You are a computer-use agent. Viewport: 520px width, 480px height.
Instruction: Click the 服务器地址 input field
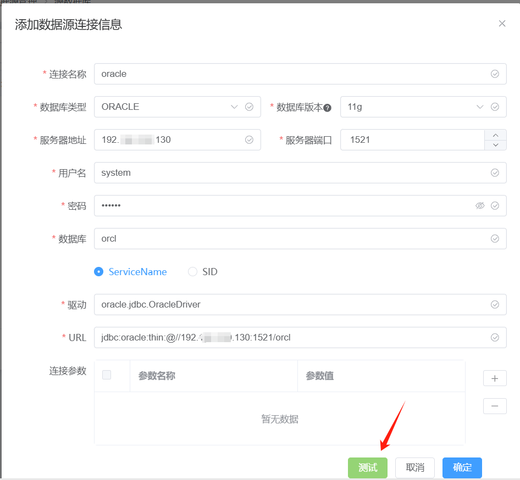[178, 140]
